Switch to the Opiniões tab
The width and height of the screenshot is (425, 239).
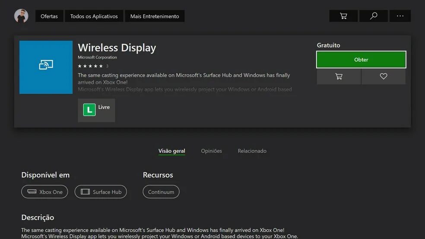point(211,151)
